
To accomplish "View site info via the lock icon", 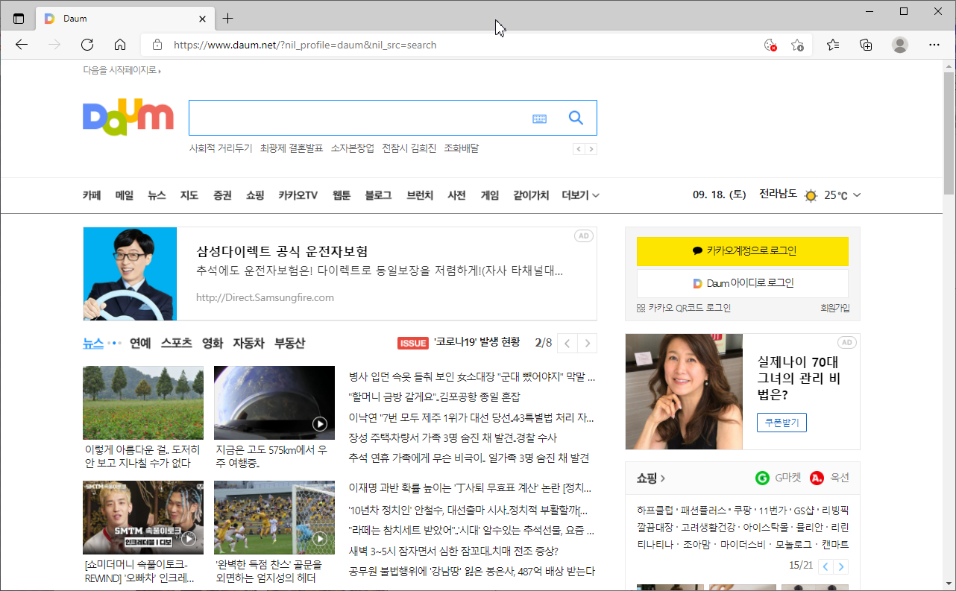I will click(157, 45).
